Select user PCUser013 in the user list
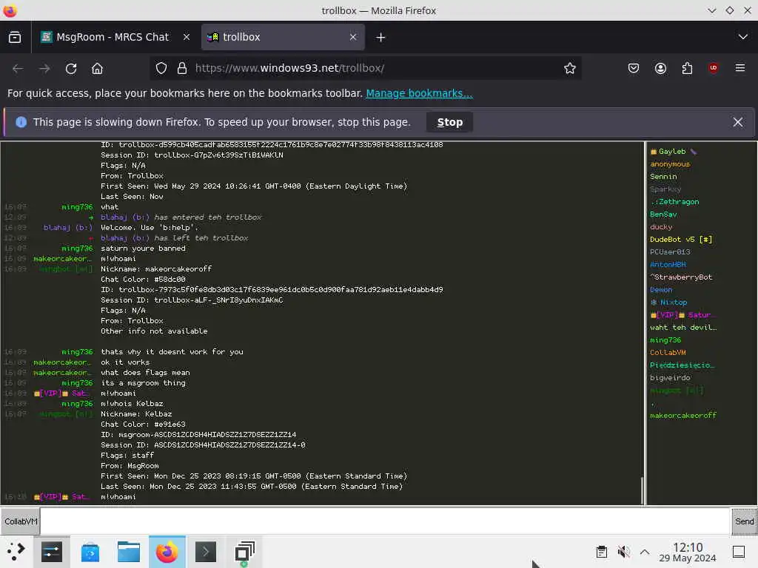This screenshot has height=568, width=758. click(x=670, y=252)
